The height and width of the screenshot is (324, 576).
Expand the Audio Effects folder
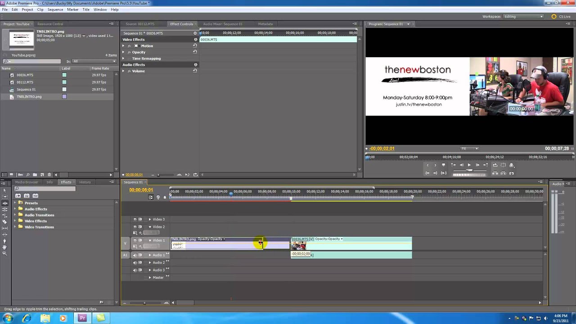15,209
